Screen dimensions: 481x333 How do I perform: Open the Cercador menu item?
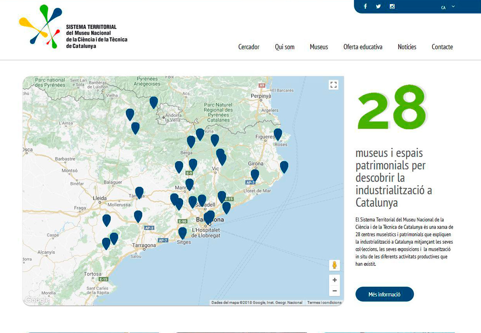point(249,47)
